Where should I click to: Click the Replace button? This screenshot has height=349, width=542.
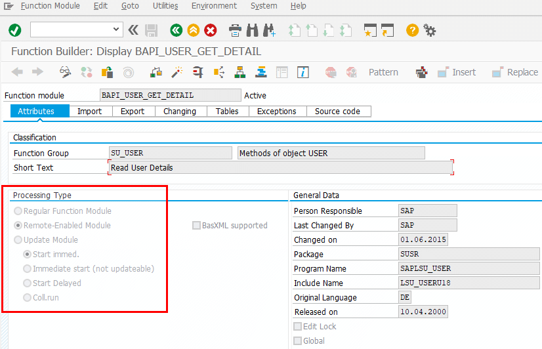tap(515, 72)
